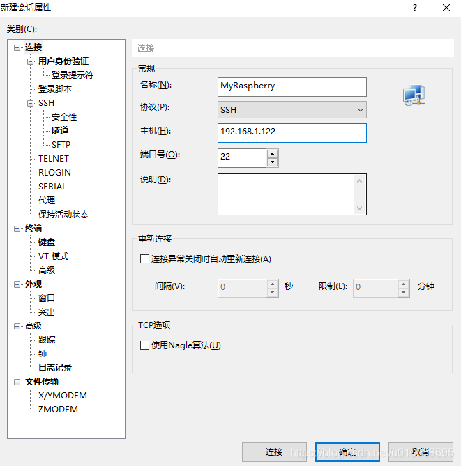
Task: Select 跟踪 under 高级
Action: click(x=47, y=340)
